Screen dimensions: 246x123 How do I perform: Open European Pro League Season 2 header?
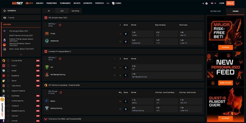[123, 51]
